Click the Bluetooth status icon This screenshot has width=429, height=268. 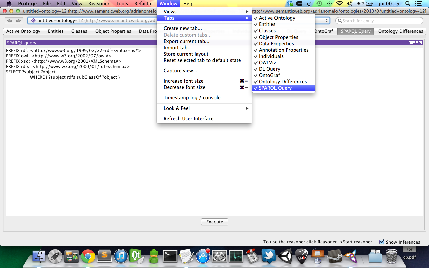point(329,4)
